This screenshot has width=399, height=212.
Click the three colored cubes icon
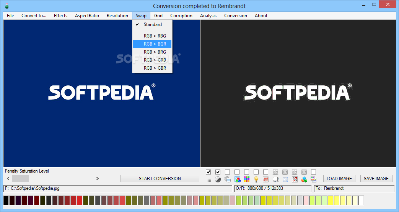coord(304,179)
